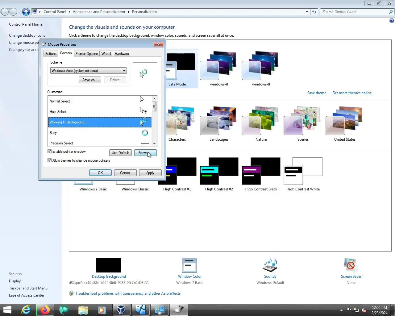The width and height of the screenshot is (395, 316).
Task: Confirm with OK in Mouse Properties
Action: (x=100, y=173)
